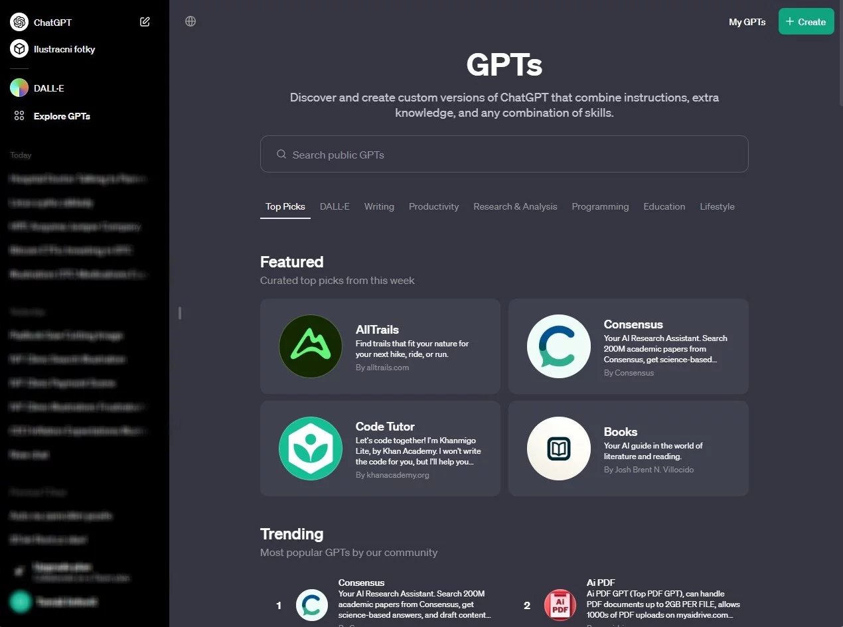The height and width of the screenshot is (627, 843).
Task: Click 'By Josh Brent N. Villocido' text
Action: 649,469
